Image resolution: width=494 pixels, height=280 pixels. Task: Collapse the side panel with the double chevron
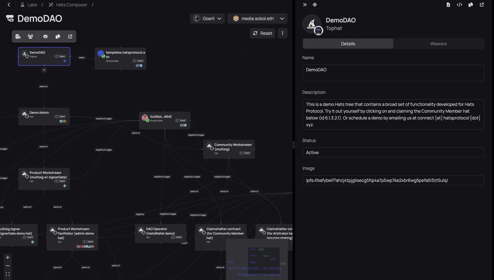305,5
